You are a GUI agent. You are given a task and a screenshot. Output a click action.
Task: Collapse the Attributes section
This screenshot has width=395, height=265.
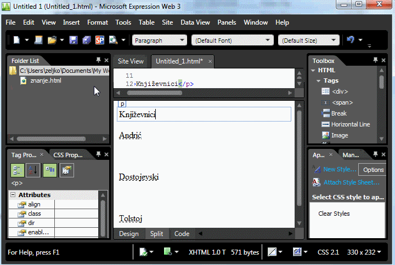point(13,195)
